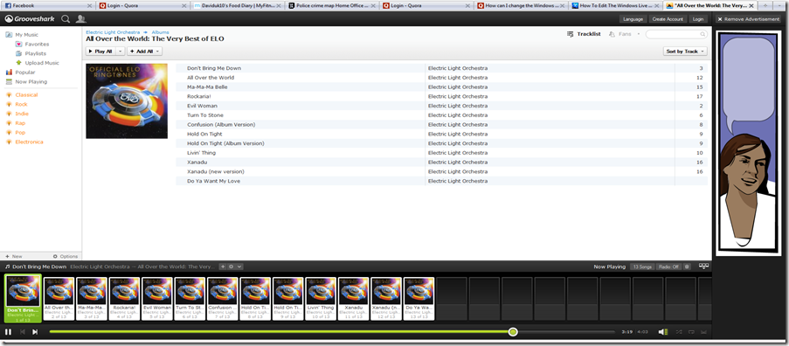Select the Evil Woman queue thumbnail
Image resolution: width=789 pixels, height=346 pixels.
point(157,299)
